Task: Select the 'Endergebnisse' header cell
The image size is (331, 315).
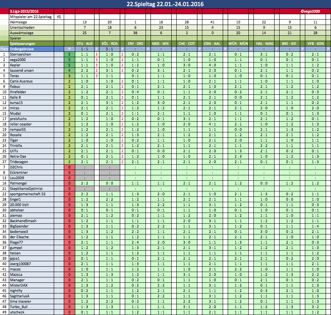Action: pos(31,49)
